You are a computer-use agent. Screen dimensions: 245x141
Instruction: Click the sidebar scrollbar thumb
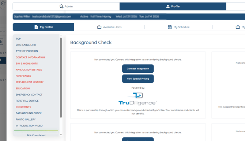(61, 78)
